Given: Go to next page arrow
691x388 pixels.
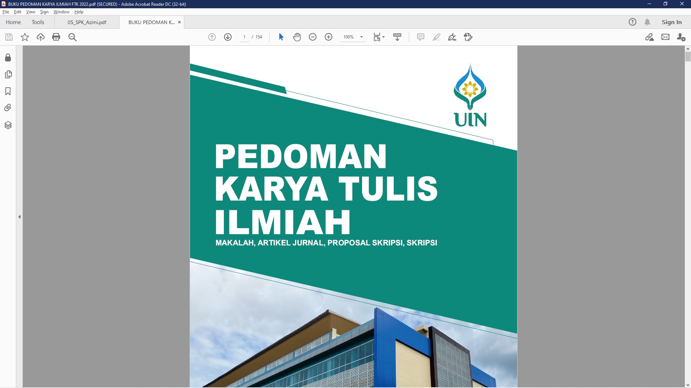Looking at the screenshot, I should [227, 37].
